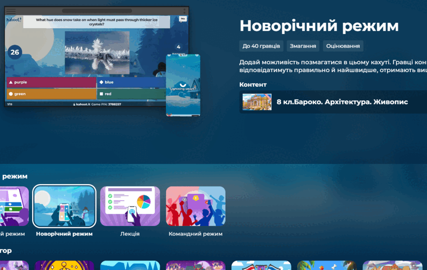Click the Game PIN 3788257 text
The height and width of the screenshot is (270, 427).
point(106,104)
